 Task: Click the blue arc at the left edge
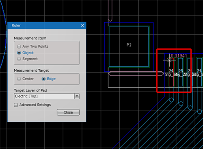click(3, 34)
